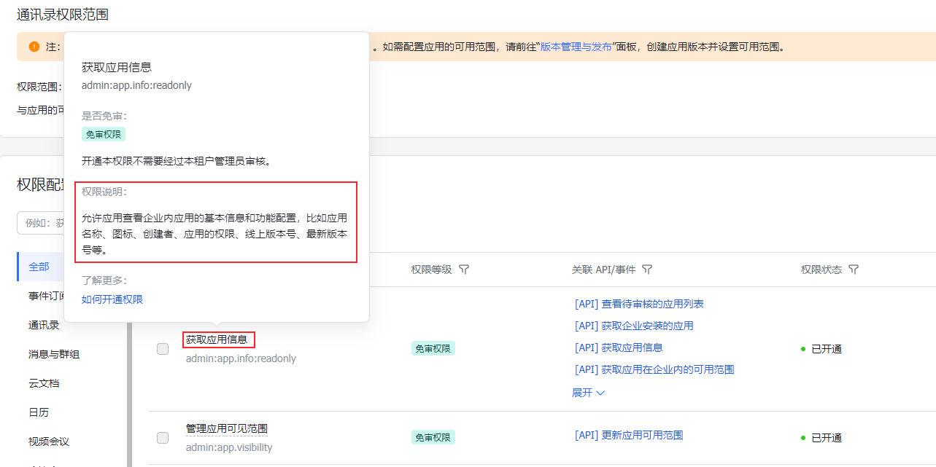Click the orange warning notice icon
Image resolution: width=936 pixels, height=467 pixels.
pyautogui.click(x=34, y=47)
